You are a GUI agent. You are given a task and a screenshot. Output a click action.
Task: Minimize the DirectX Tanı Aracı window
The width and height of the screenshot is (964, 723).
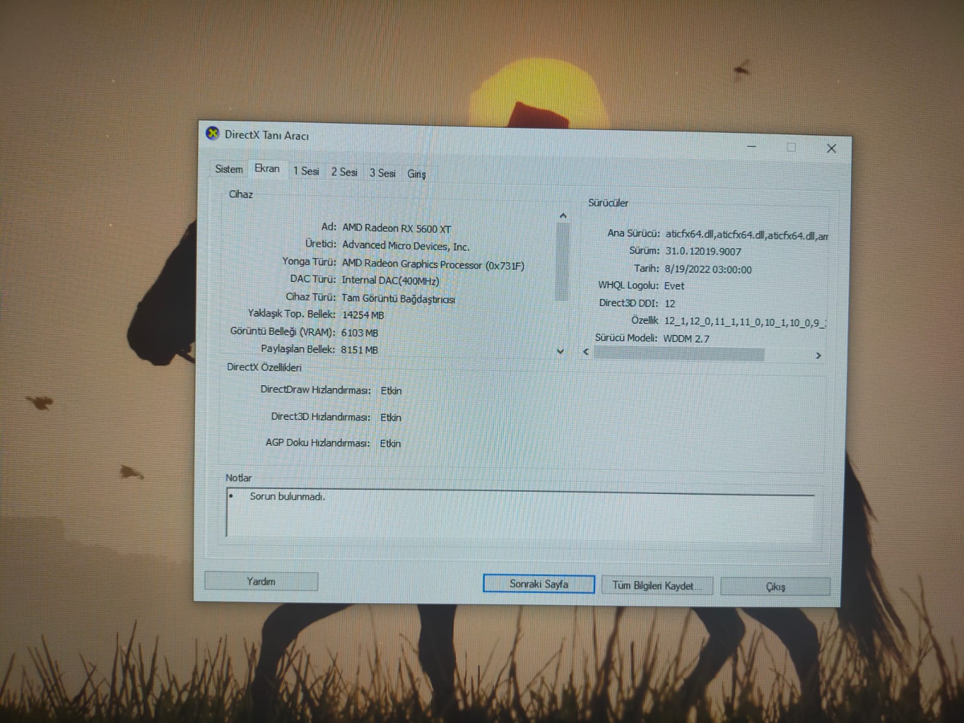click(752, 146)
